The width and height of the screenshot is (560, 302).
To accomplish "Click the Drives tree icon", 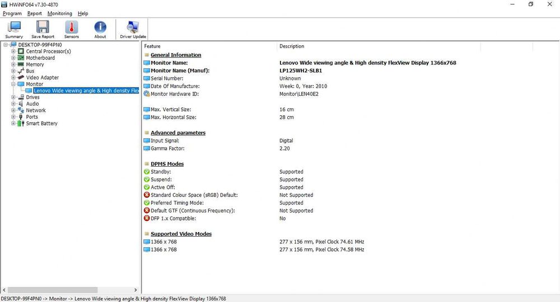I will (21, 97).
